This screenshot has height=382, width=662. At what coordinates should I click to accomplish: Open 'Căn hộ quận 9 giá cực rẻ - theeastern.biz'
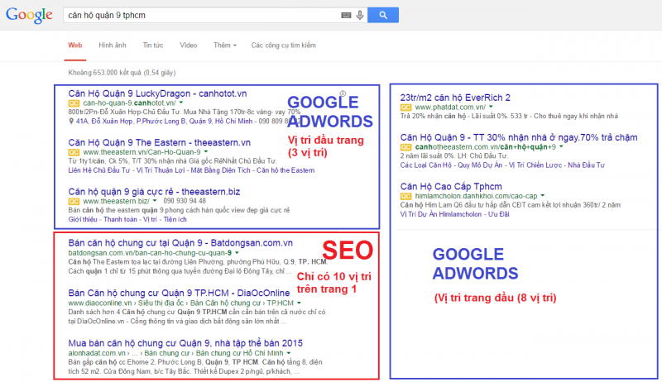[154, 192]
